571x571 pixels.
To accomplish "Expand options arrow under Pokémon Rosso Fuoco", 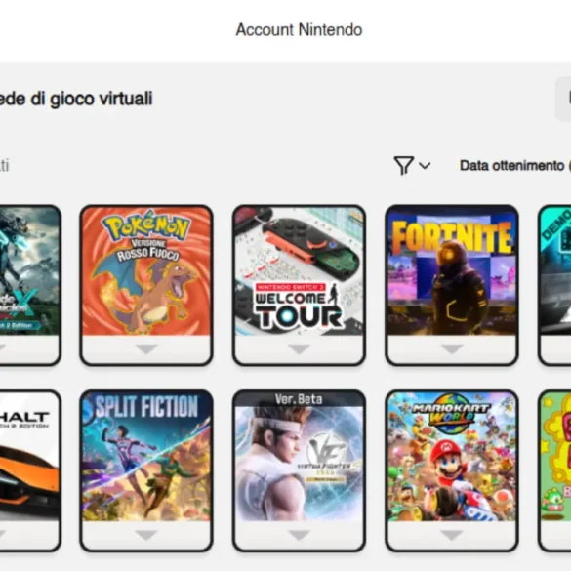I will [x=146, y=349].
